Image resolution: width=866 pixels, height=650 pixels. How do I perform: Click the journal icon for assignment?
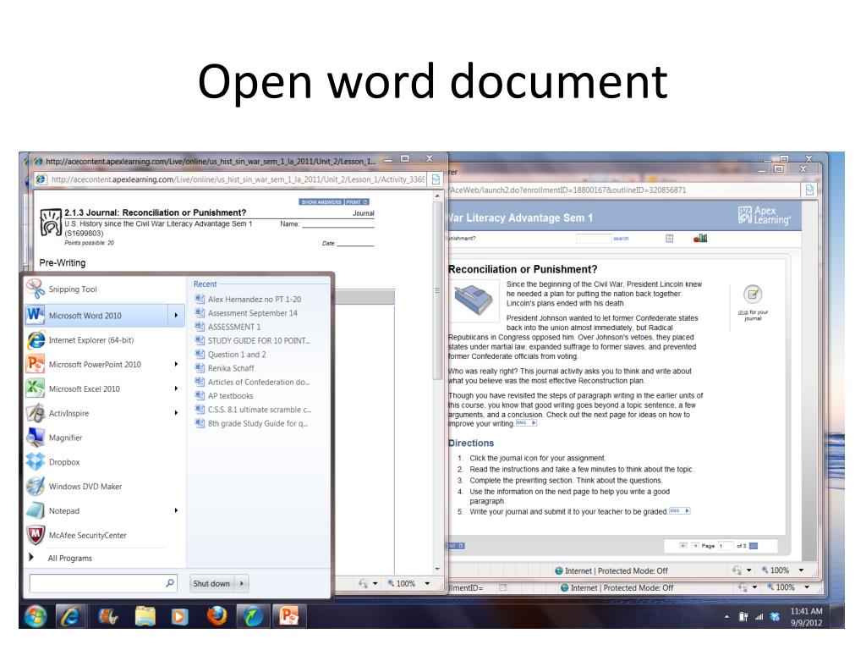[752, 295]
